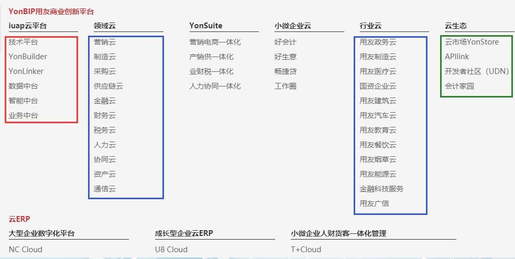Open 营销云 under 领域云
The height and width of the screenshot is (259, 515).
pos(105,42)
